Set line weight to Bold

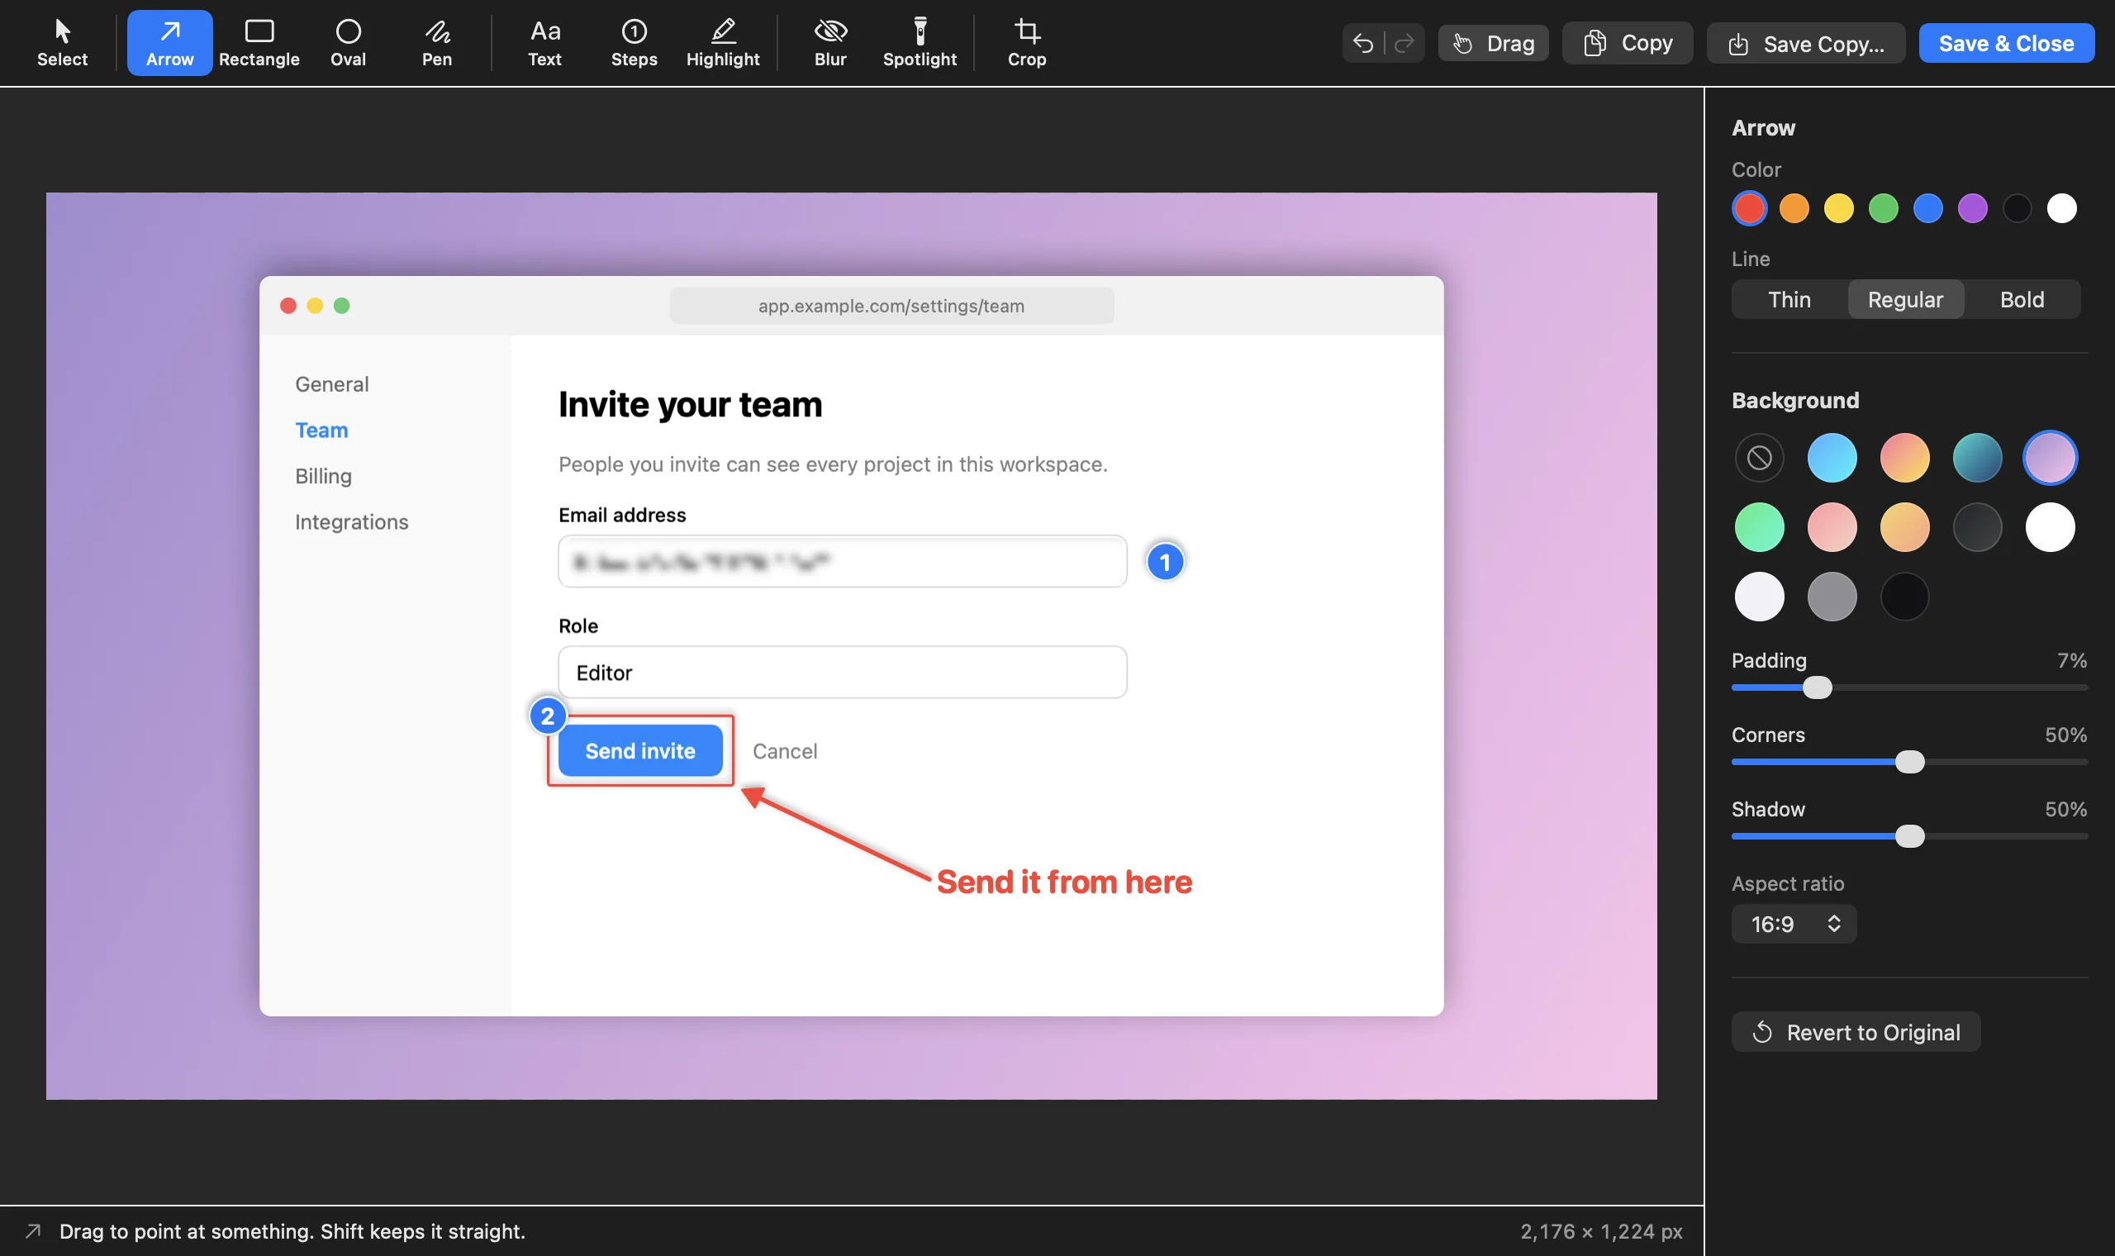pyautogui.click(x=2022, y=300)
